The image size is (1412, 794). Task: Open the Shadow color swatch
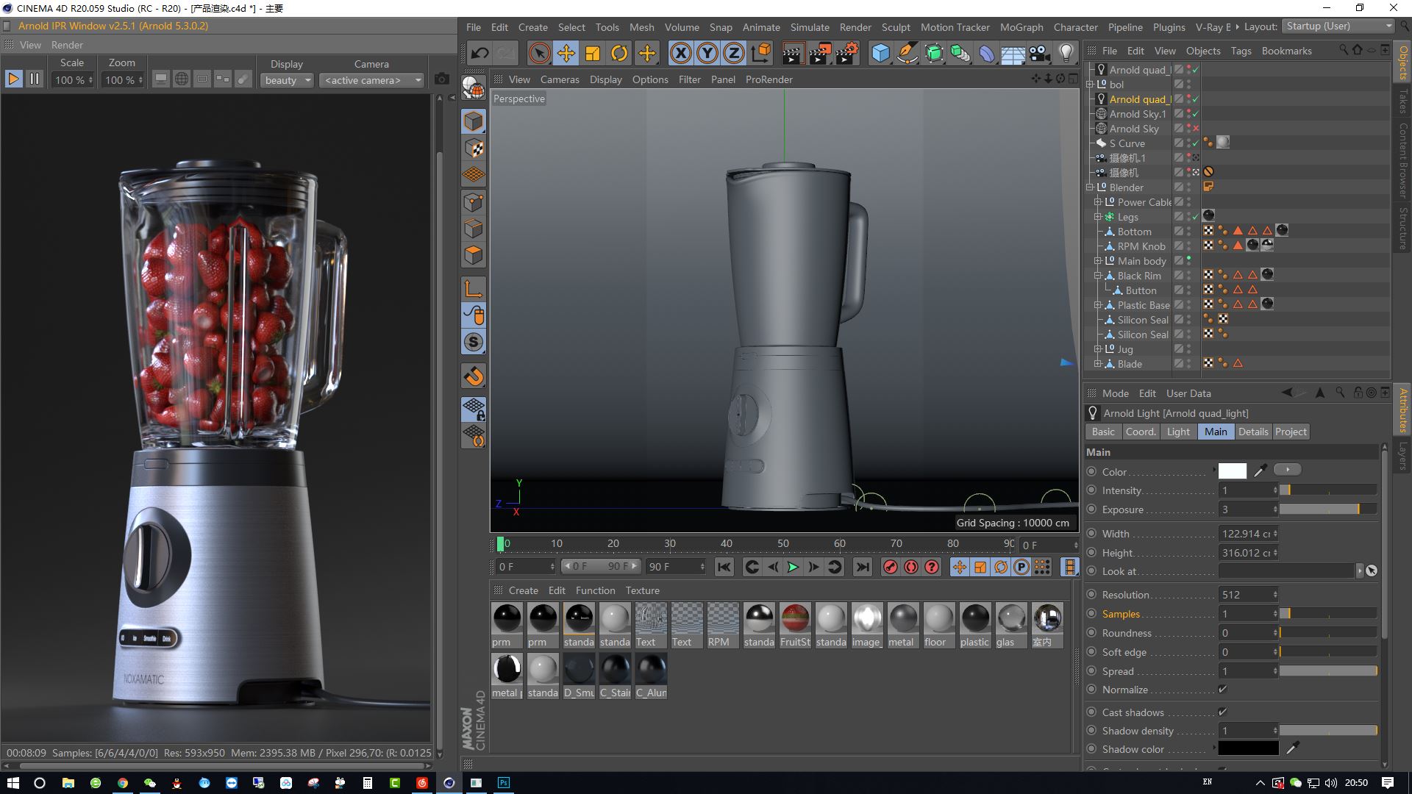tap(1248, 748)
